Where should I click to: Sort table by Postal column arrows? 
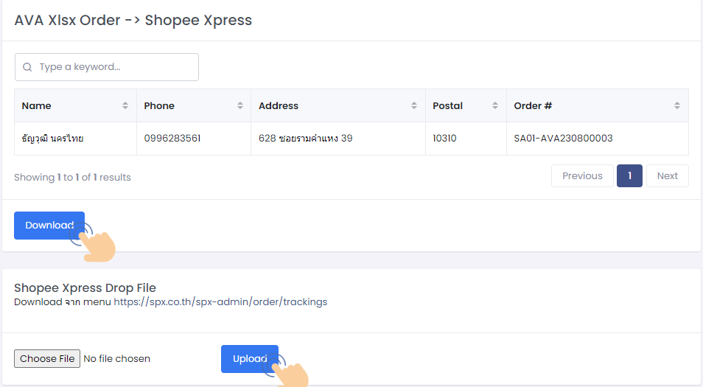pyautogui.click(x=495, y=106)
